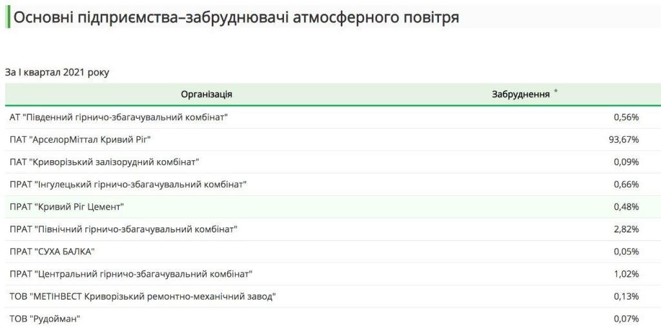Click the 0,07% value for Рудойман

point(626,319)
